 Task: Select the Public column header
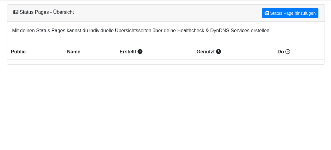pos(18,52)
